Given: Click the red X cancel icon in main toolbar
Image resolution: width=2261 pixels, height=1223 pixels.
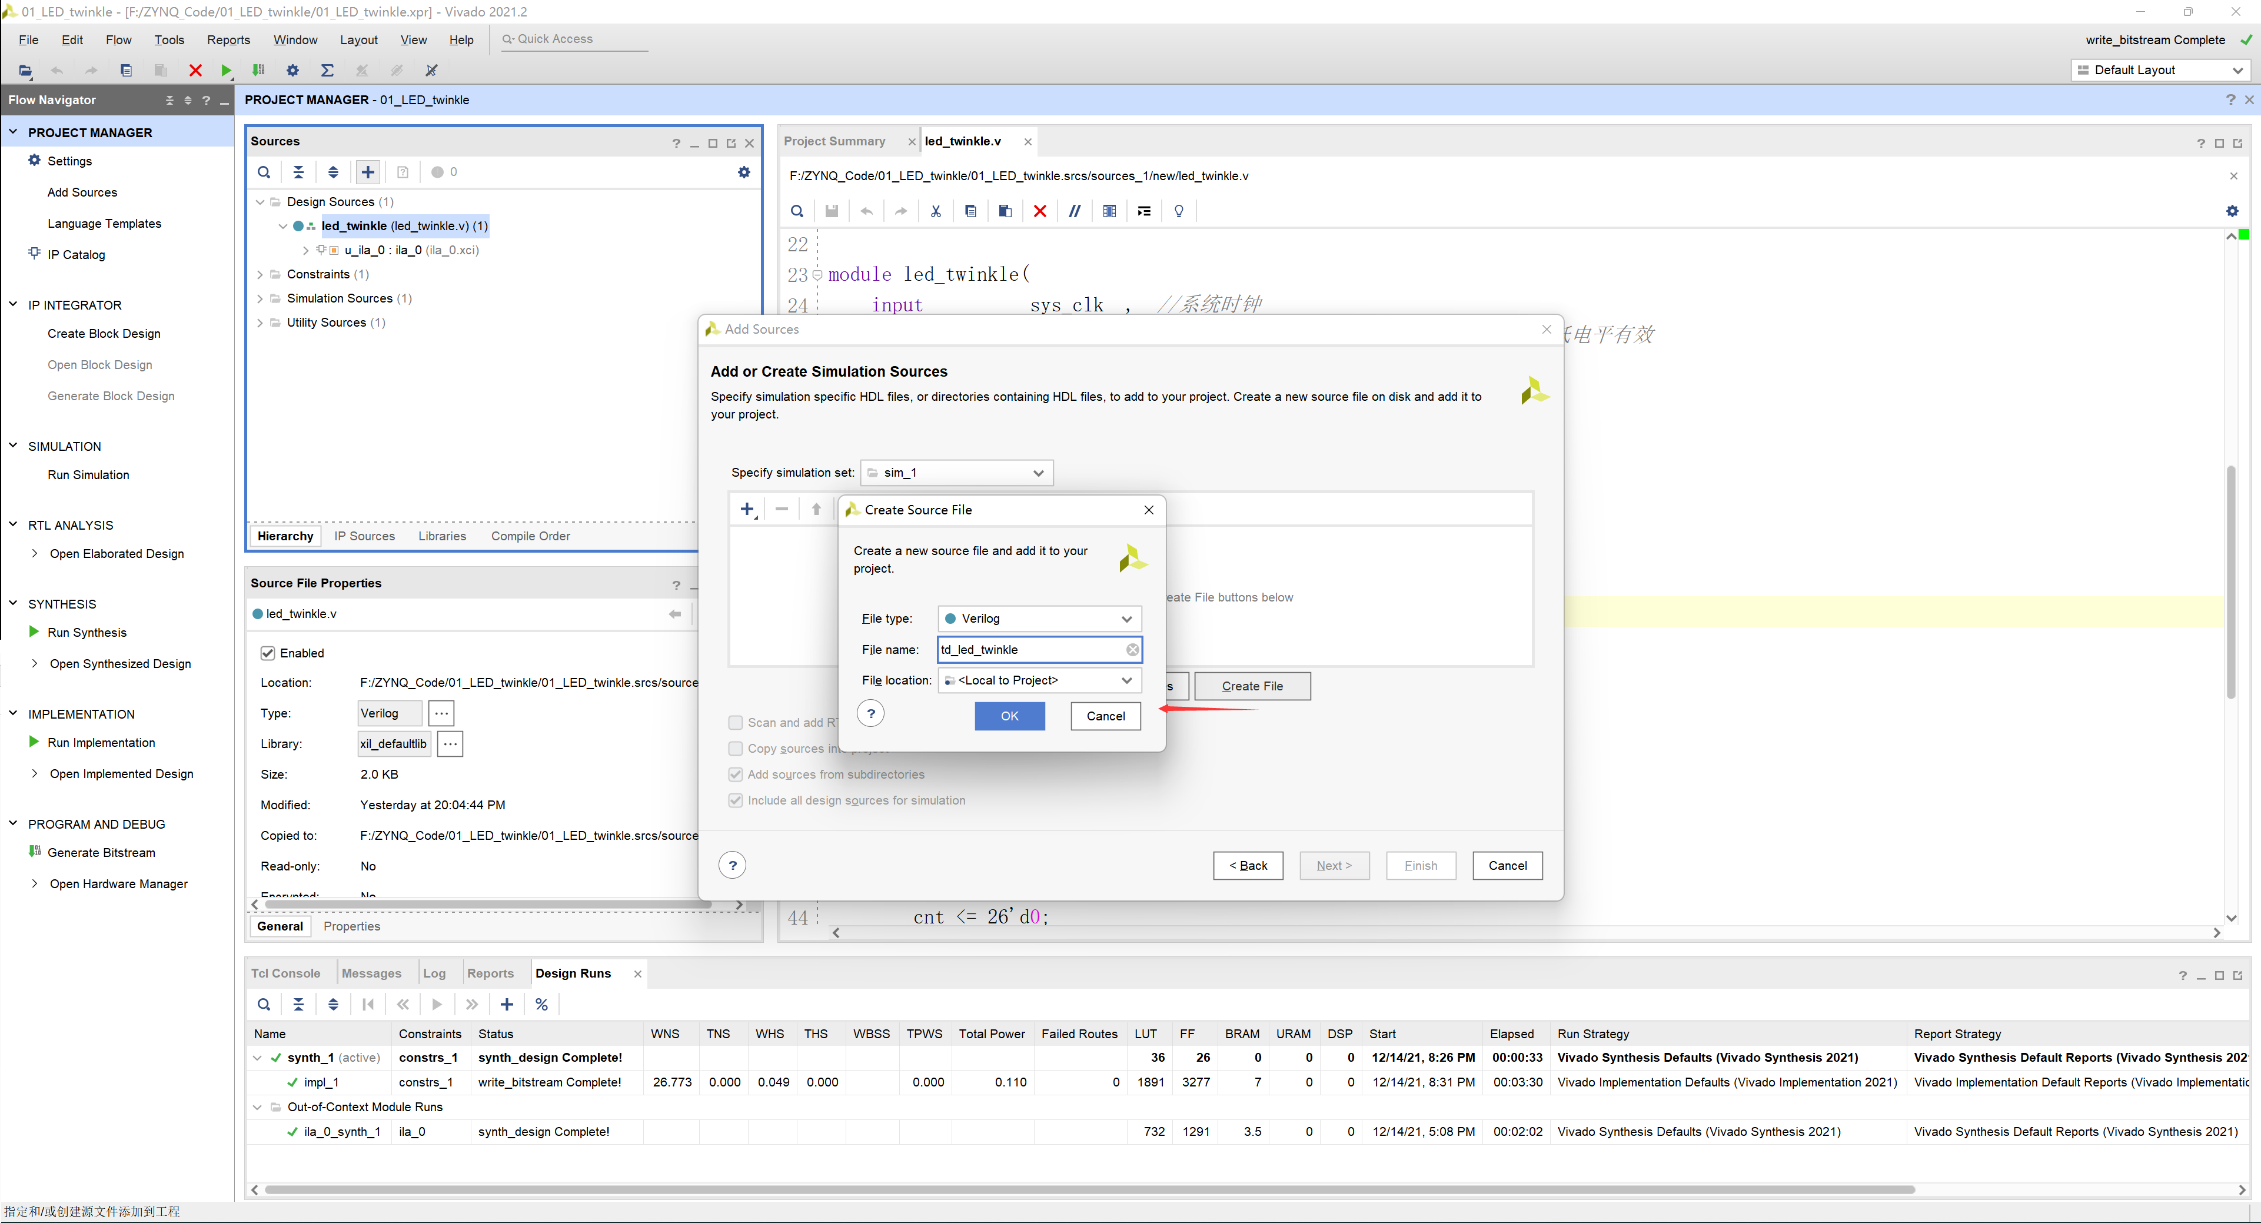Looking at the screenshot, I should pyautogui.click(x=195, y=70).
